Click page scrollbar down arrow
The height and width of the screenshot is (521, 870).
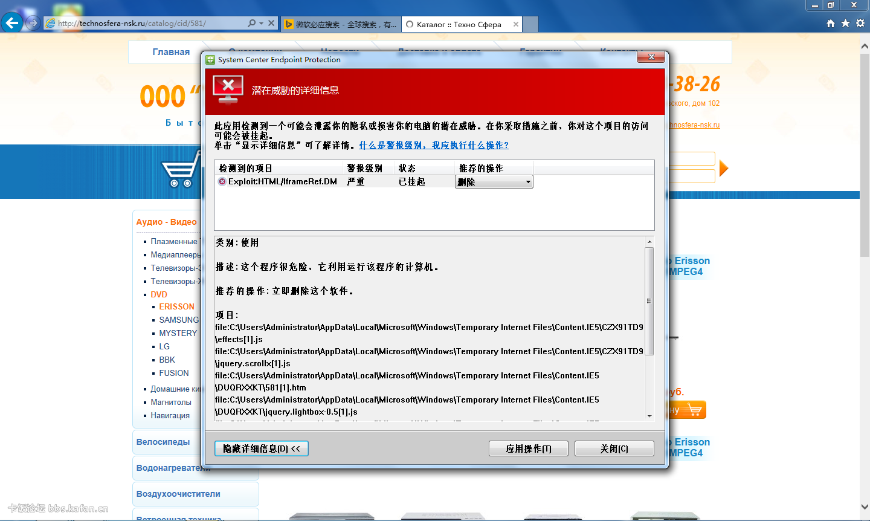click(865, 507)
